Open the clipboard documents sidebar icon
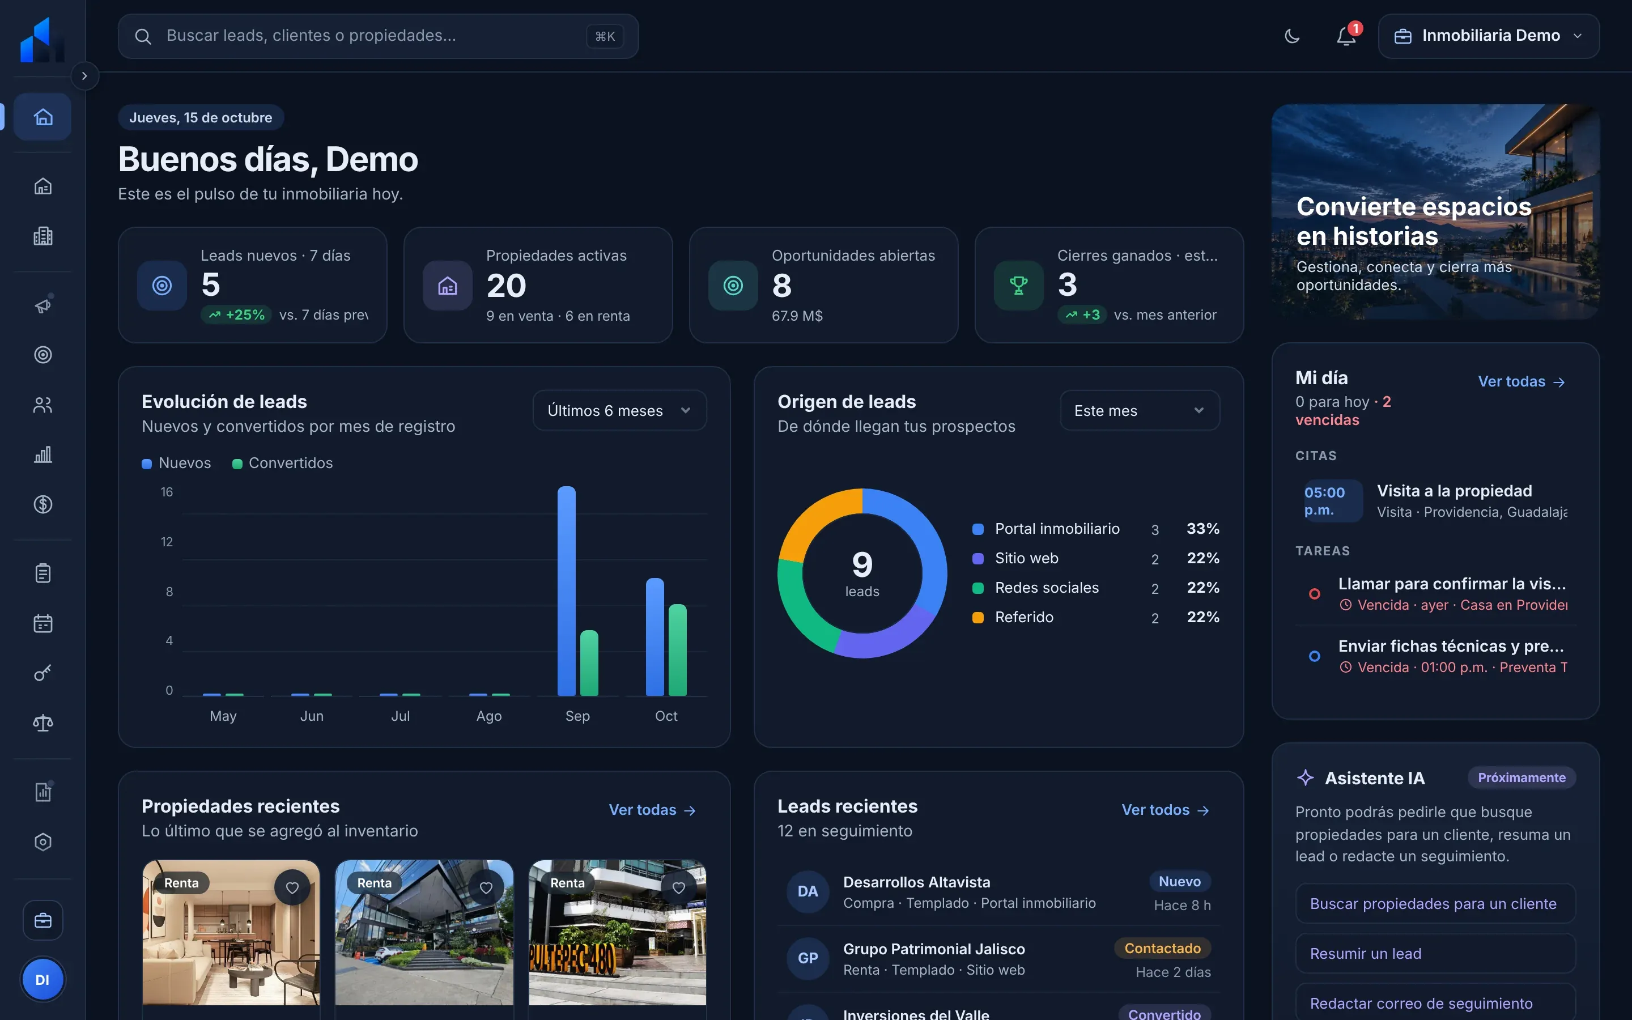Image resolution: width=1632 pixels, height=1020 pixels. tap(42, 573)
